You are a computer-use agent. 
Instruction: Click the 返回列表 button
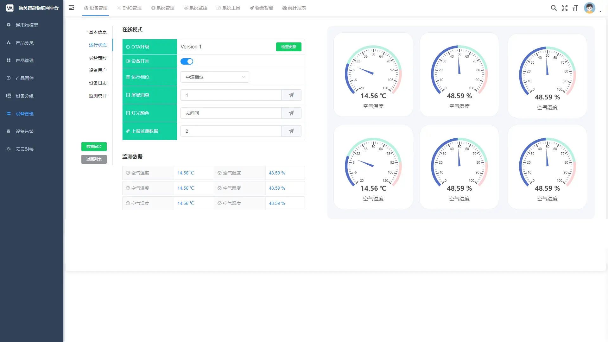(x=94, y=159)
